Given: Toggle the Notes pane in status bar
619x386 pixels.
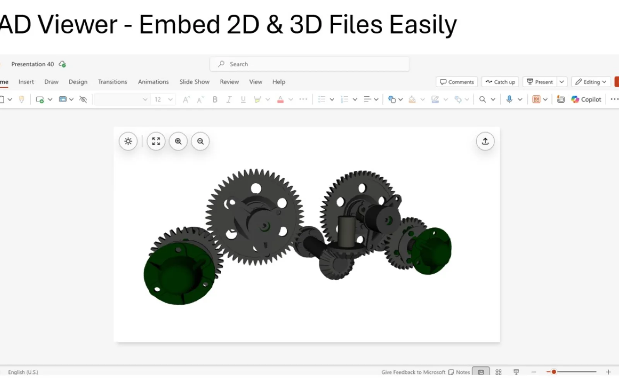Looking at the screenshot, I should 459,372.
